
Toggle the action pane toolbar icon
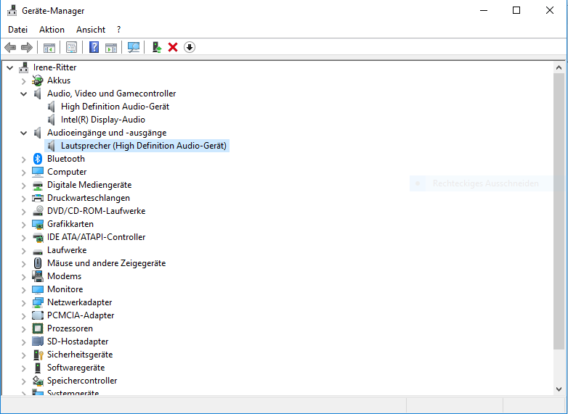click(111, 47)
